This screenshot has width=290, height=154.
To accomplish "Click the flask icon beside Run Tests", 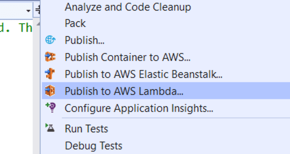I will (x=50, y=128).
